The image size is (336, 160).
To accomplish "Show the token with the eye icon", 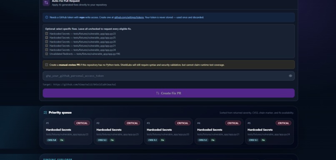I will pos(291,76).
